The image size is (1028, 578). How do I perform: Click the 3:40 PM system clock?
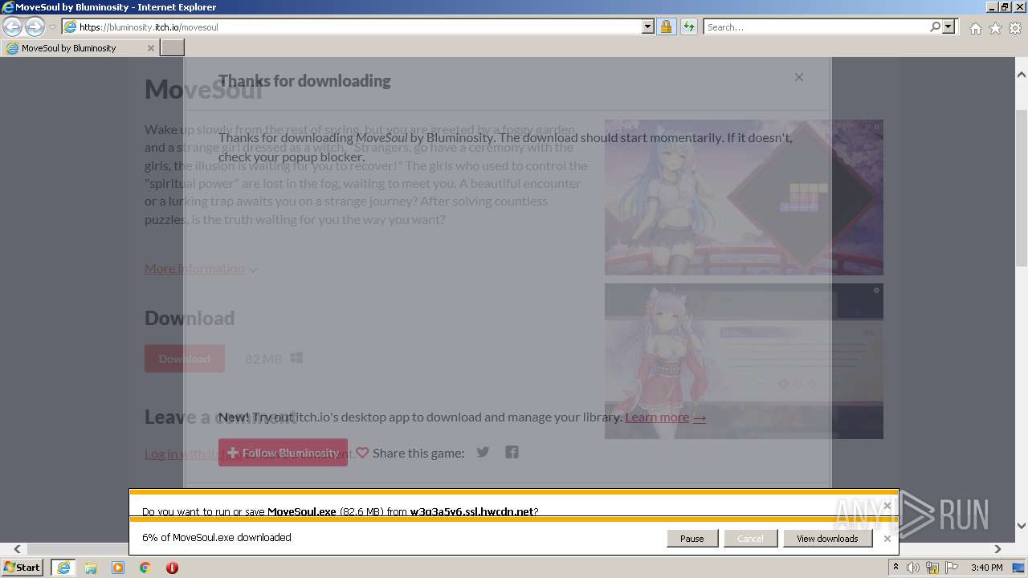[987, 568]
